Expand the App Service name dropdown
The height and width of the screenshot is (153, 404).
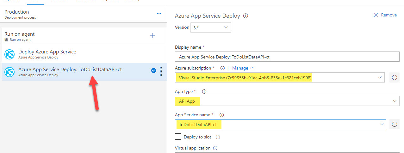tap(381, 124)
